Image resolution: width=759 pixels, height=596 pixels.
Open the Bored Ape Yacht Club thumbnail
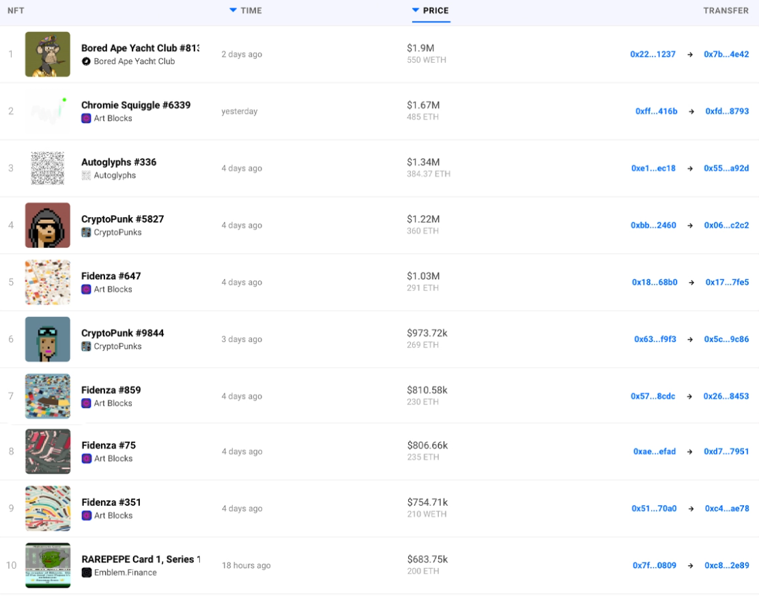(48, 54)
